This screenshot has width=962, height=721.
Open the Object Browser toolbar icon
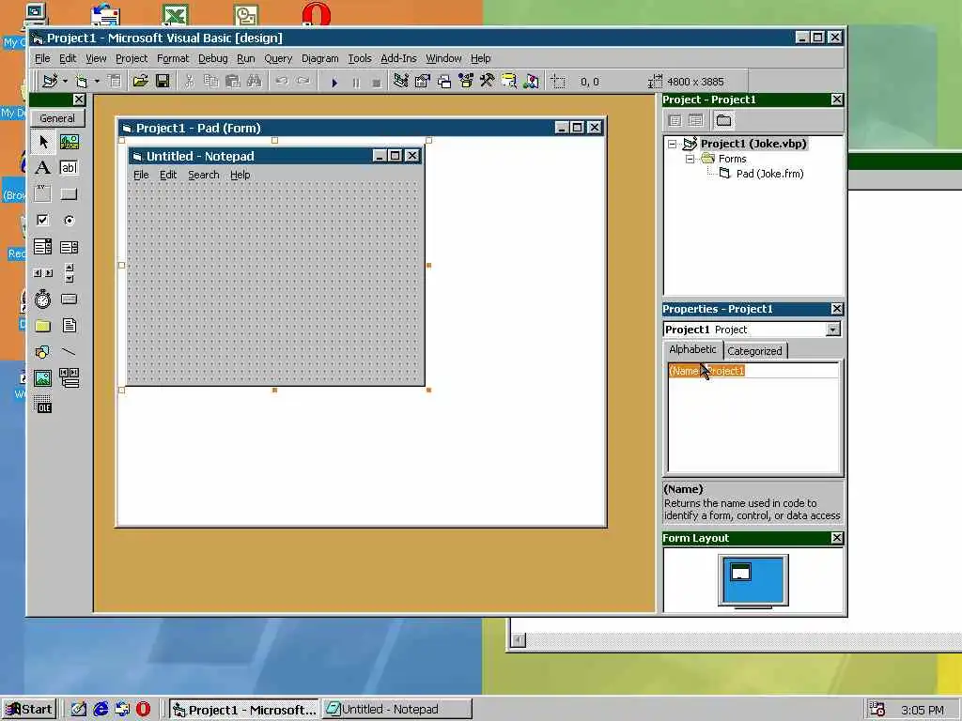pos(466,81)
